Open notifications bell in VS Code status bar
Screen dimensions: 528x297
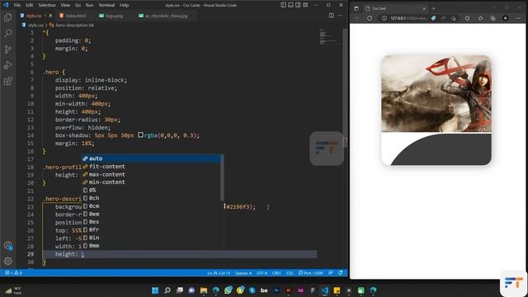coord(341,273)
